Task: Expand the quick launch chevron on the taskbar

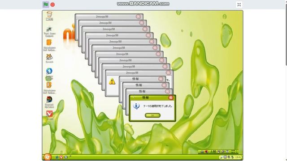Action: pos(70,156)
